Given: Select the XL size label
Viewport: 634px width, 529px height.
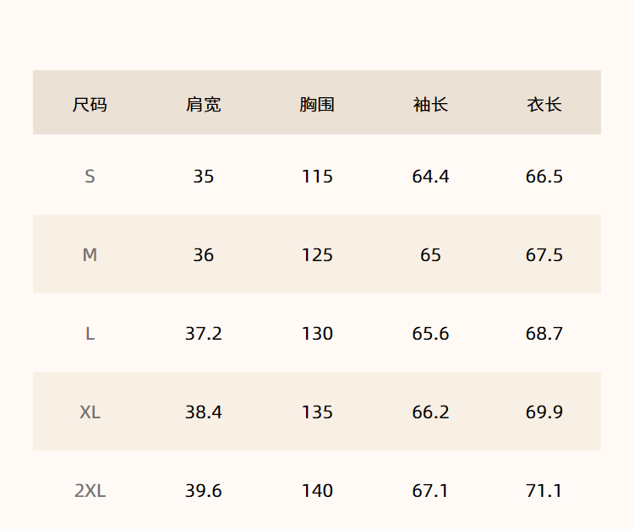Looking at the screenshot, I should pos(90,412).
